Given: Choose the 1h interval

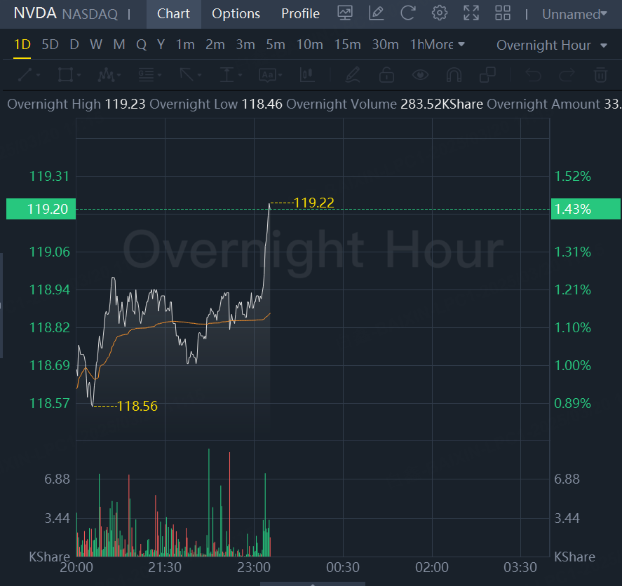Looking at the screenshot, I should coord(417,44).
